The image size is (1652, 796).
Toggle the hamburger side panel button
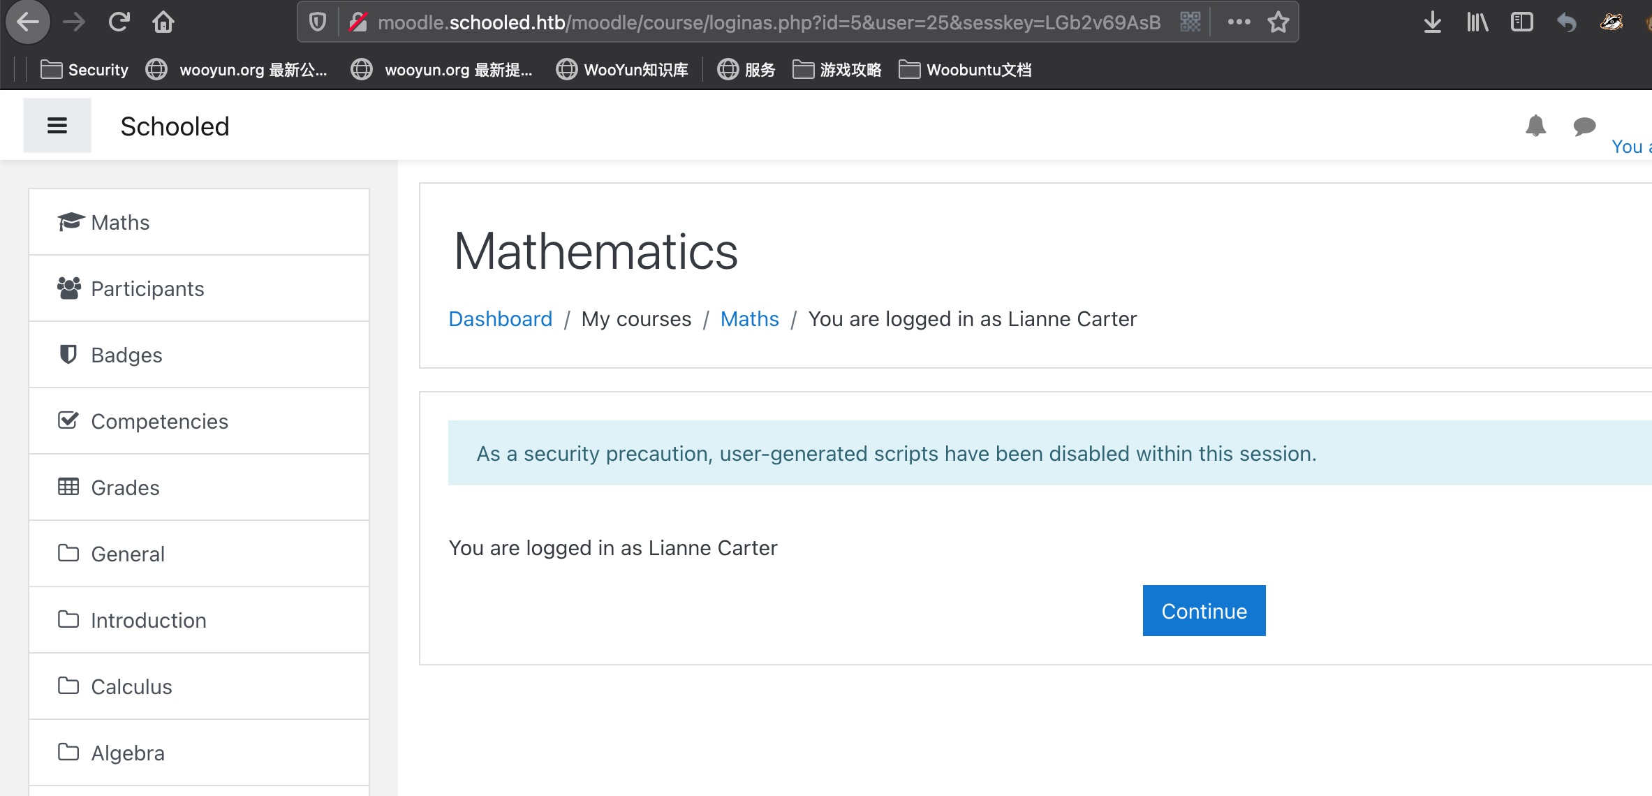pos(57,126)
